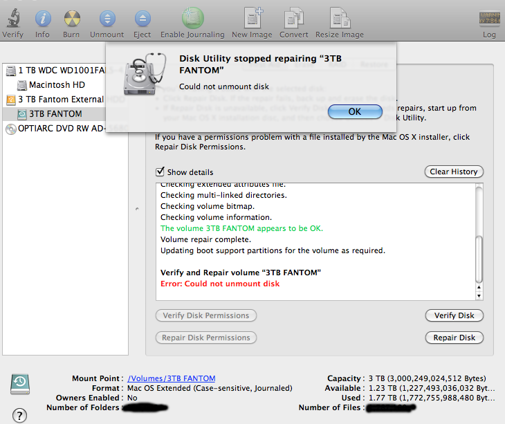Viewport: 505px width, 424px height.
Task: Click the Burn toolbar icon
Action: pyautogui.click(x=71, y=19)
